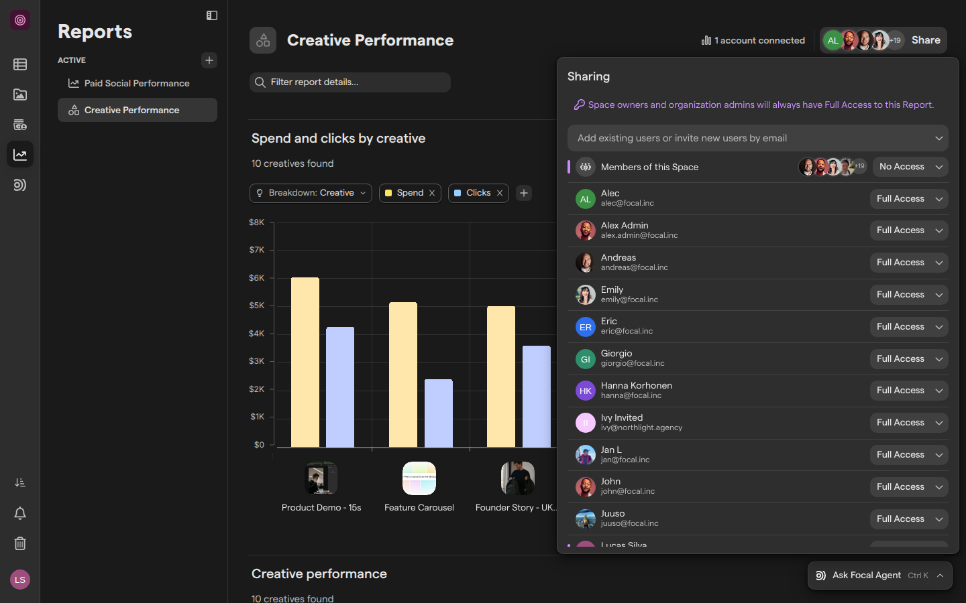Open Juuso's Full Access dropdown
Viewport: 966px width, 603px height.
coord(909,519)
